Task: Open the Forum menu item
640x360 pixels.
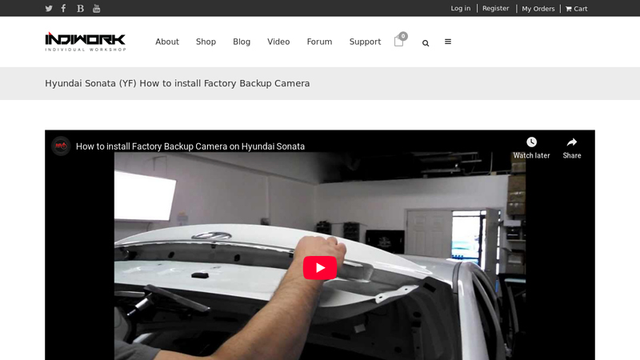Action: pos(319,42)
